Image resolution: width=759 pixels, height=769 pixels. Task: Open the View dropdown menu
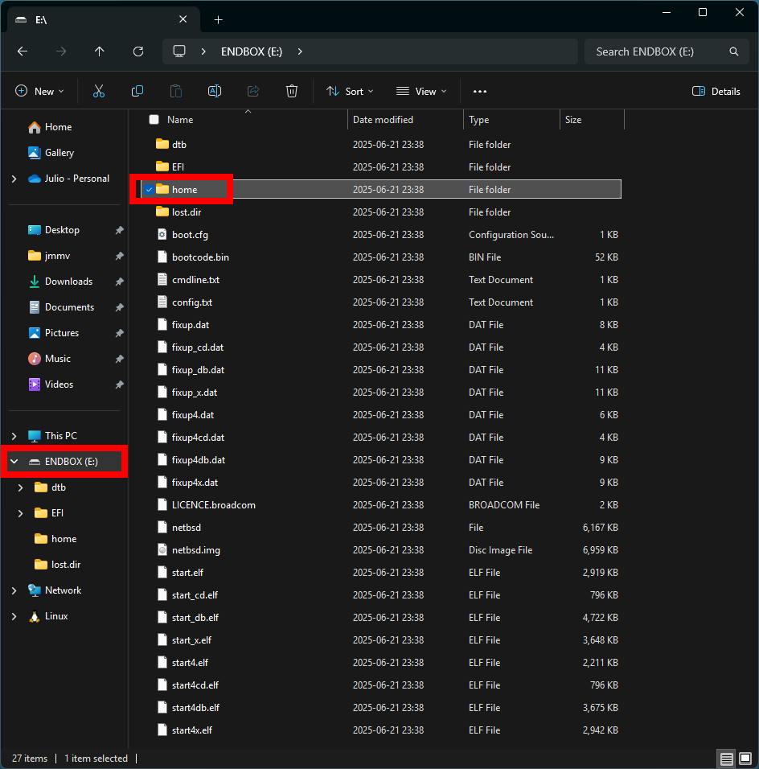click(421, 91)
